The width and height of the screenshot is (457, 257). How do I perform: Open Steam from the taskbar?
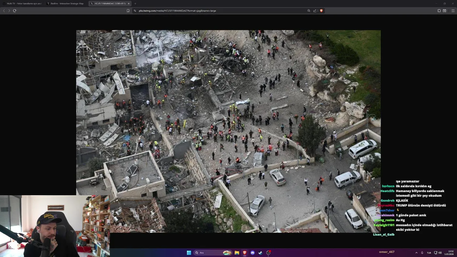click(x=260, y=253)
